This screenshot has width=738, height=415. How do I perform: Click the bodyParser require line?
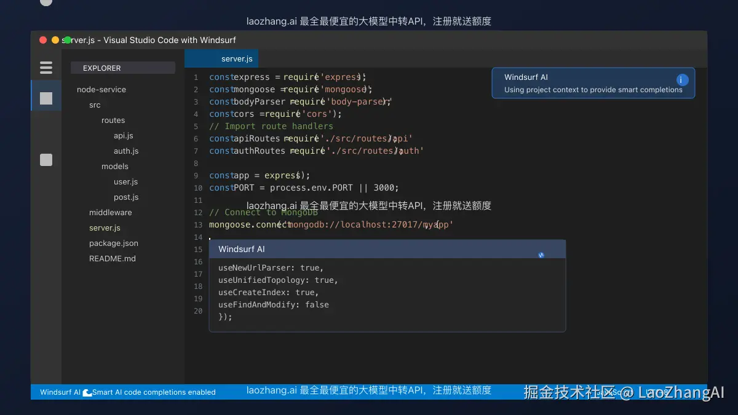tap(301, 101)
